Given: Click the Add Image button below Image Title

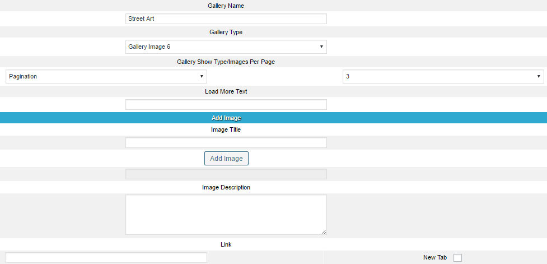Looking at the screenshot, I should (226, 159).
